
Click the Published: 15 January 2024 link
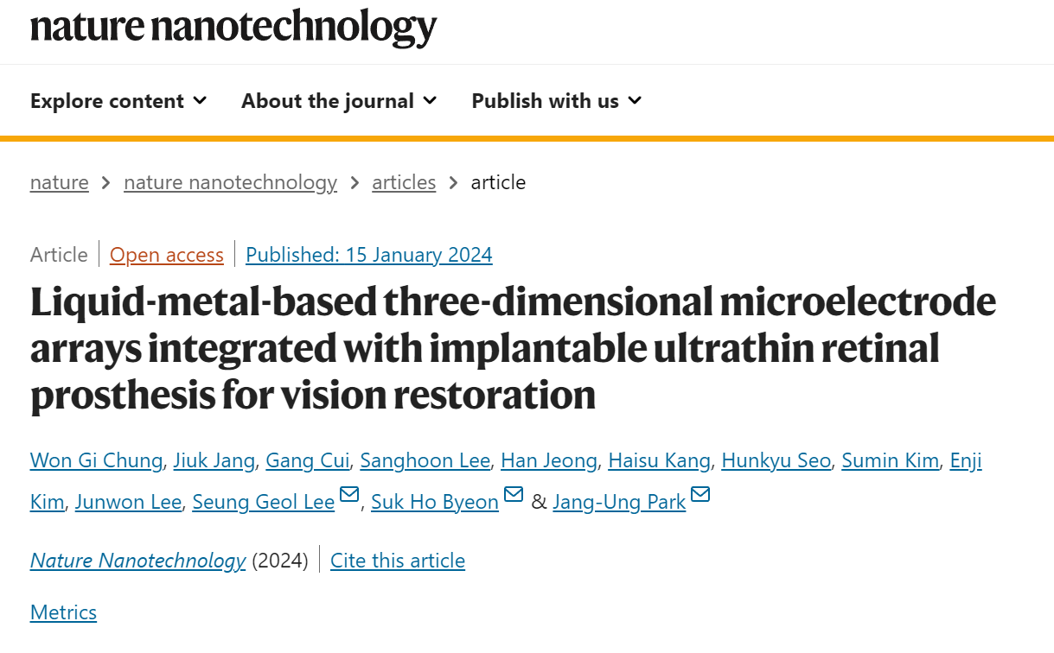[x=369, y=255]
